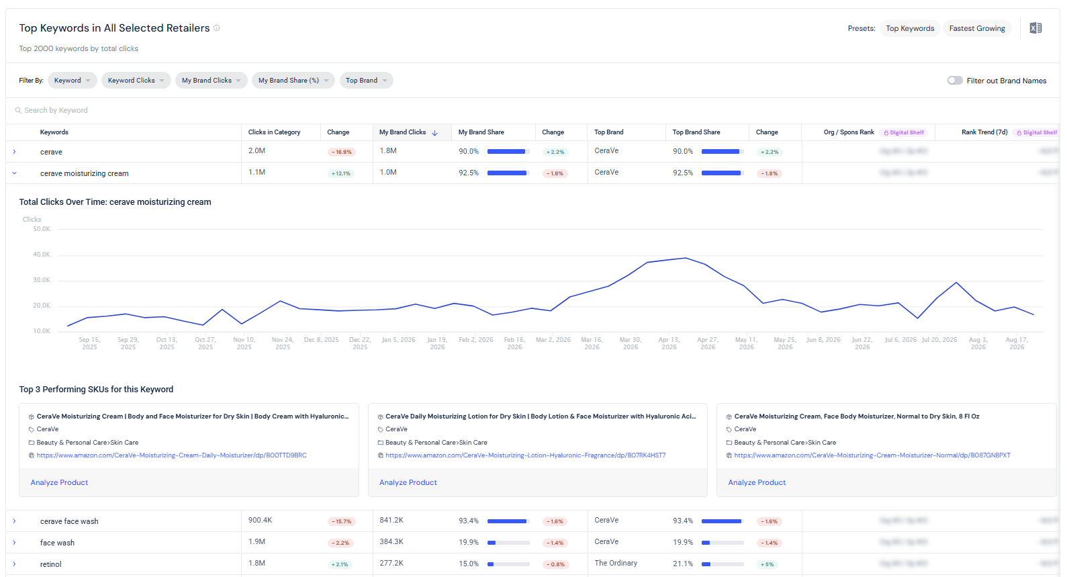Expand the cerave face wash row

(14, 521)
